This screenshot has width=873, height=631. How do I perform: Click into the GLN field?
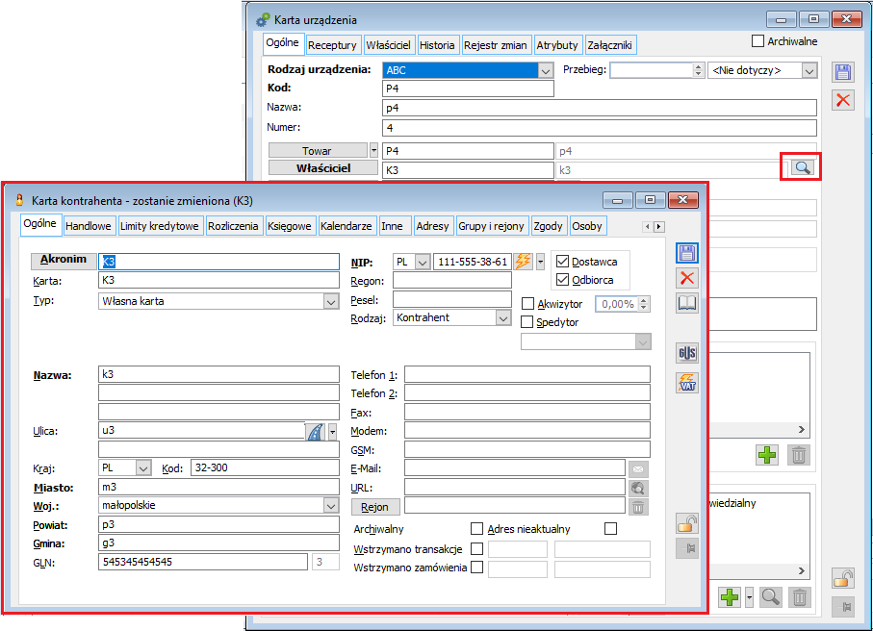(203, 562)
